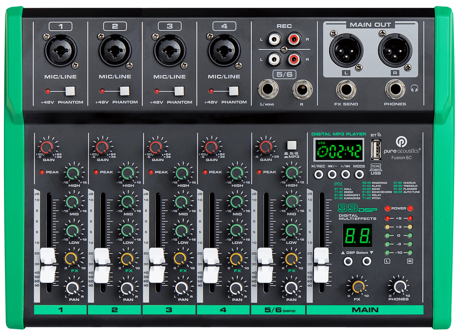Click the previous track / minus button

point(332,174)
